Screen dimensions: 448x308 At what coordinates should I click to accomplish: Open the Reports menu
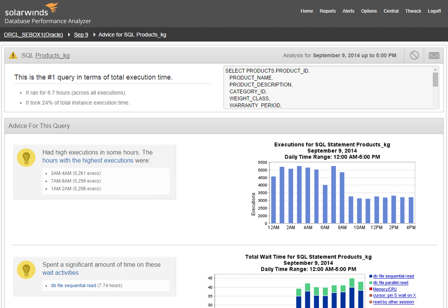click(328, 11)
